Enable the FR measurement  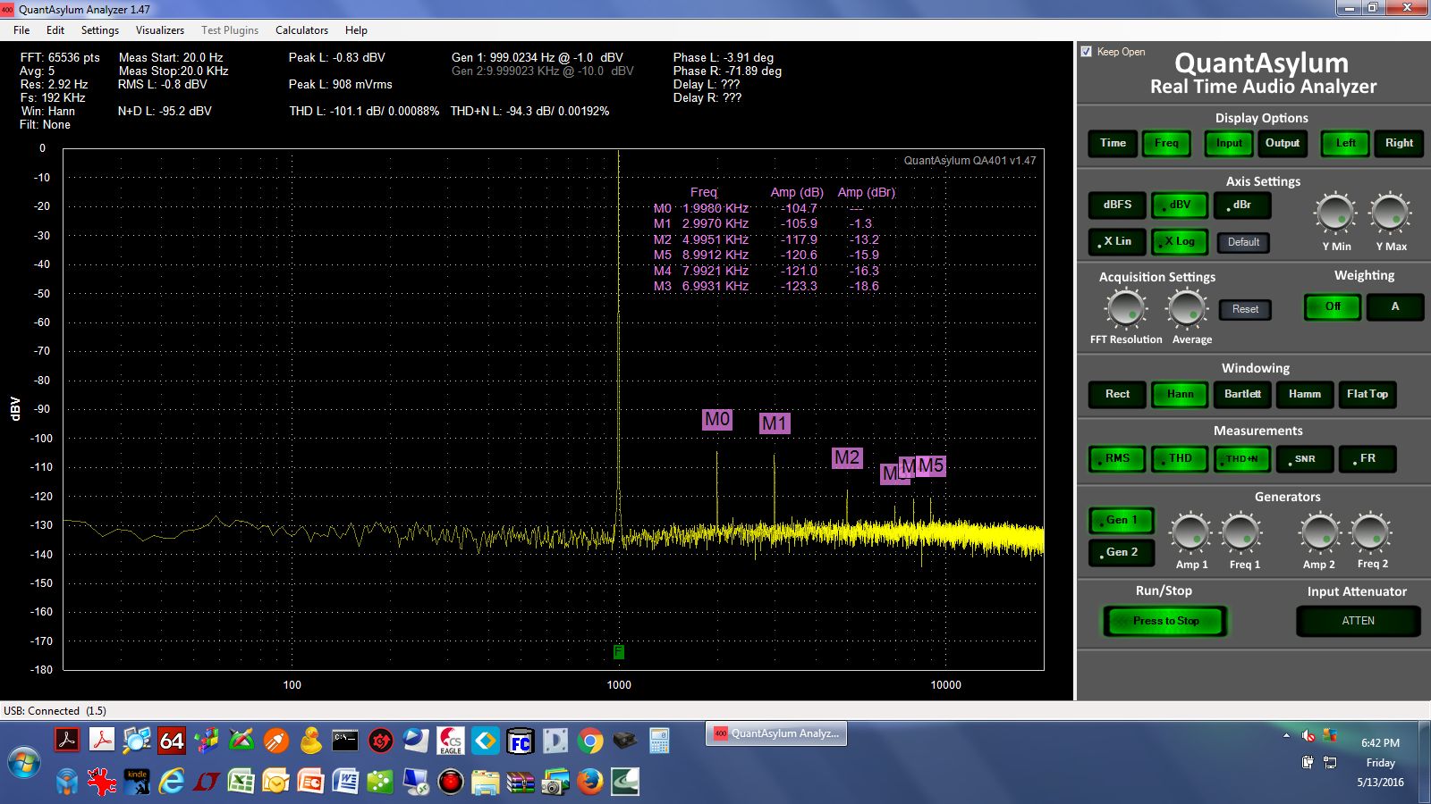point(1367,459)
